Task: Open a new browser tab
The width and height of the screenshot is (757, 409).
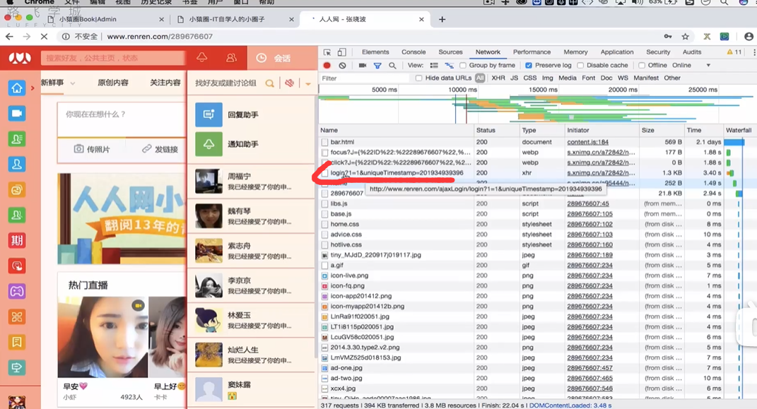Action: [x=442, y=19]
